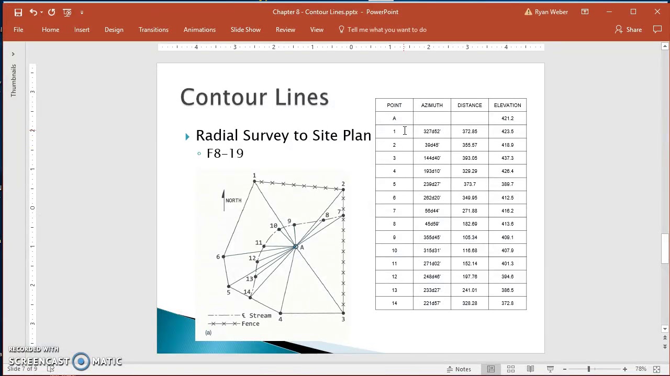
Task: Expand the Thumbnails pane arrow
Action: [x=13, y=54]
